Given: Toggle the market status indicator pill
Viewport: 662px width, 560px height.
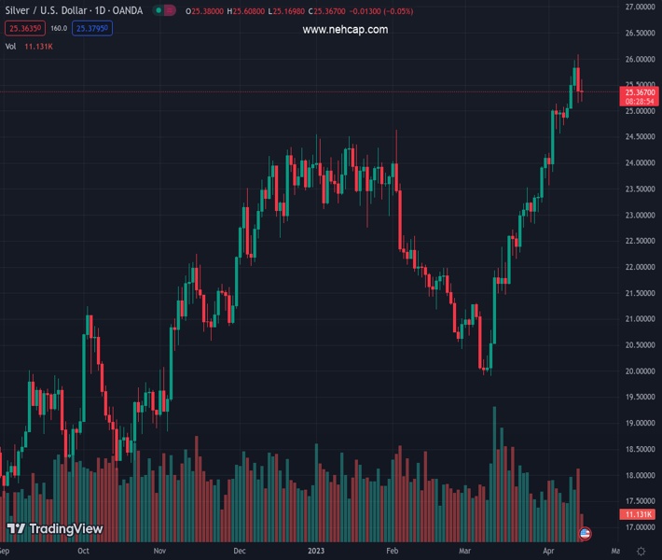Looking at the screenshot, I should (164, 10).
